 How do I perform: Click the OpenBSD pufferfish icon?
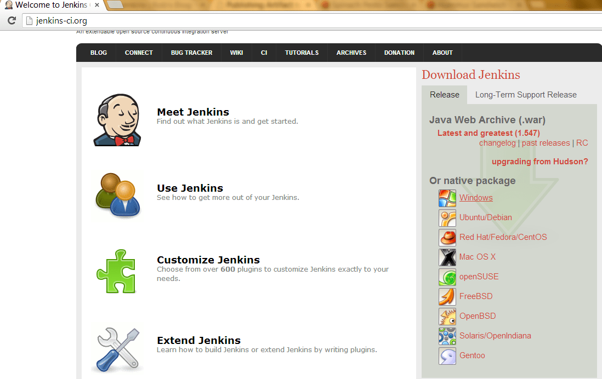click(x=447, y=316)
